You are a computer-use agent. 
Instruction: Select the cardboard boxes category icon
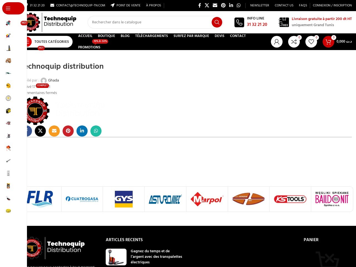pyautogui.click(x=8, y=61)
